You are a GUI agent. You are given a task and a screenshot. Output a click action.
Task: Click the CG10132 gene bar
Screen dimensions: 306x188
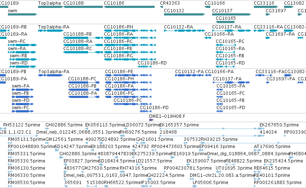tap(184, 14)
